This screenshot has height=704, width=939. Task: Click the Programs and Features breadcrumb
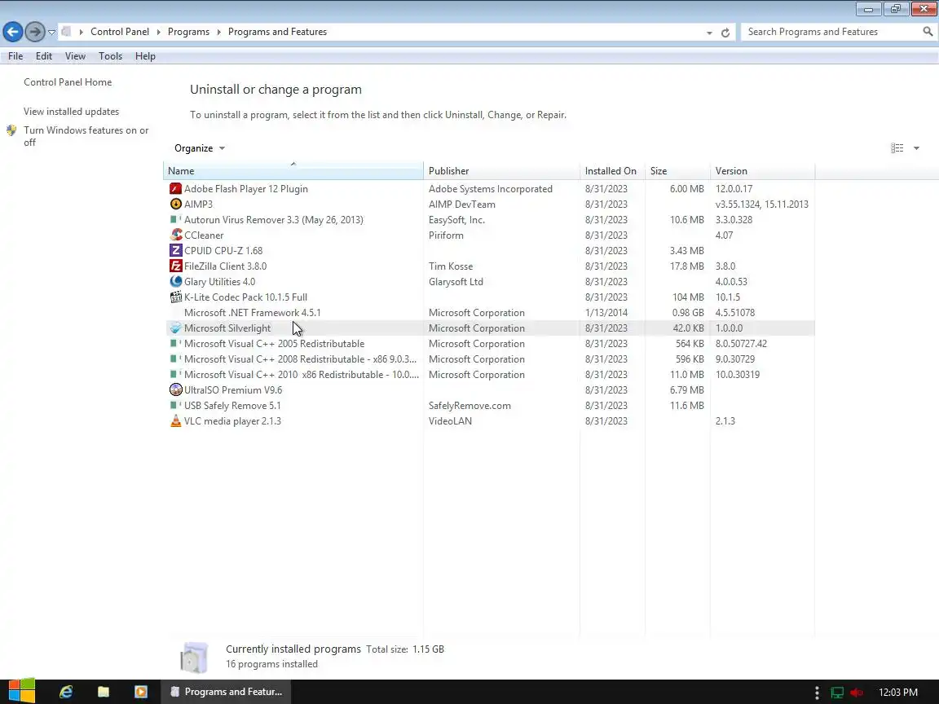click(277, 32)
